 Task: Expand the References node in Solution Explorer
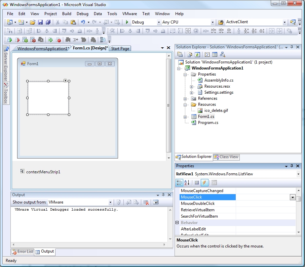(x=185, y=99)
